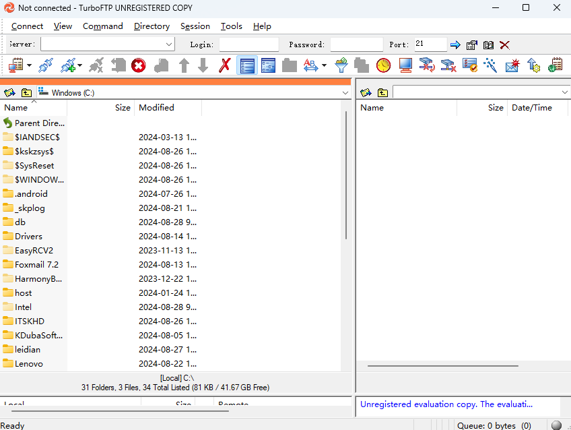Click the network icon with red X
Viewport: 571px width, 430px height.
448,65
